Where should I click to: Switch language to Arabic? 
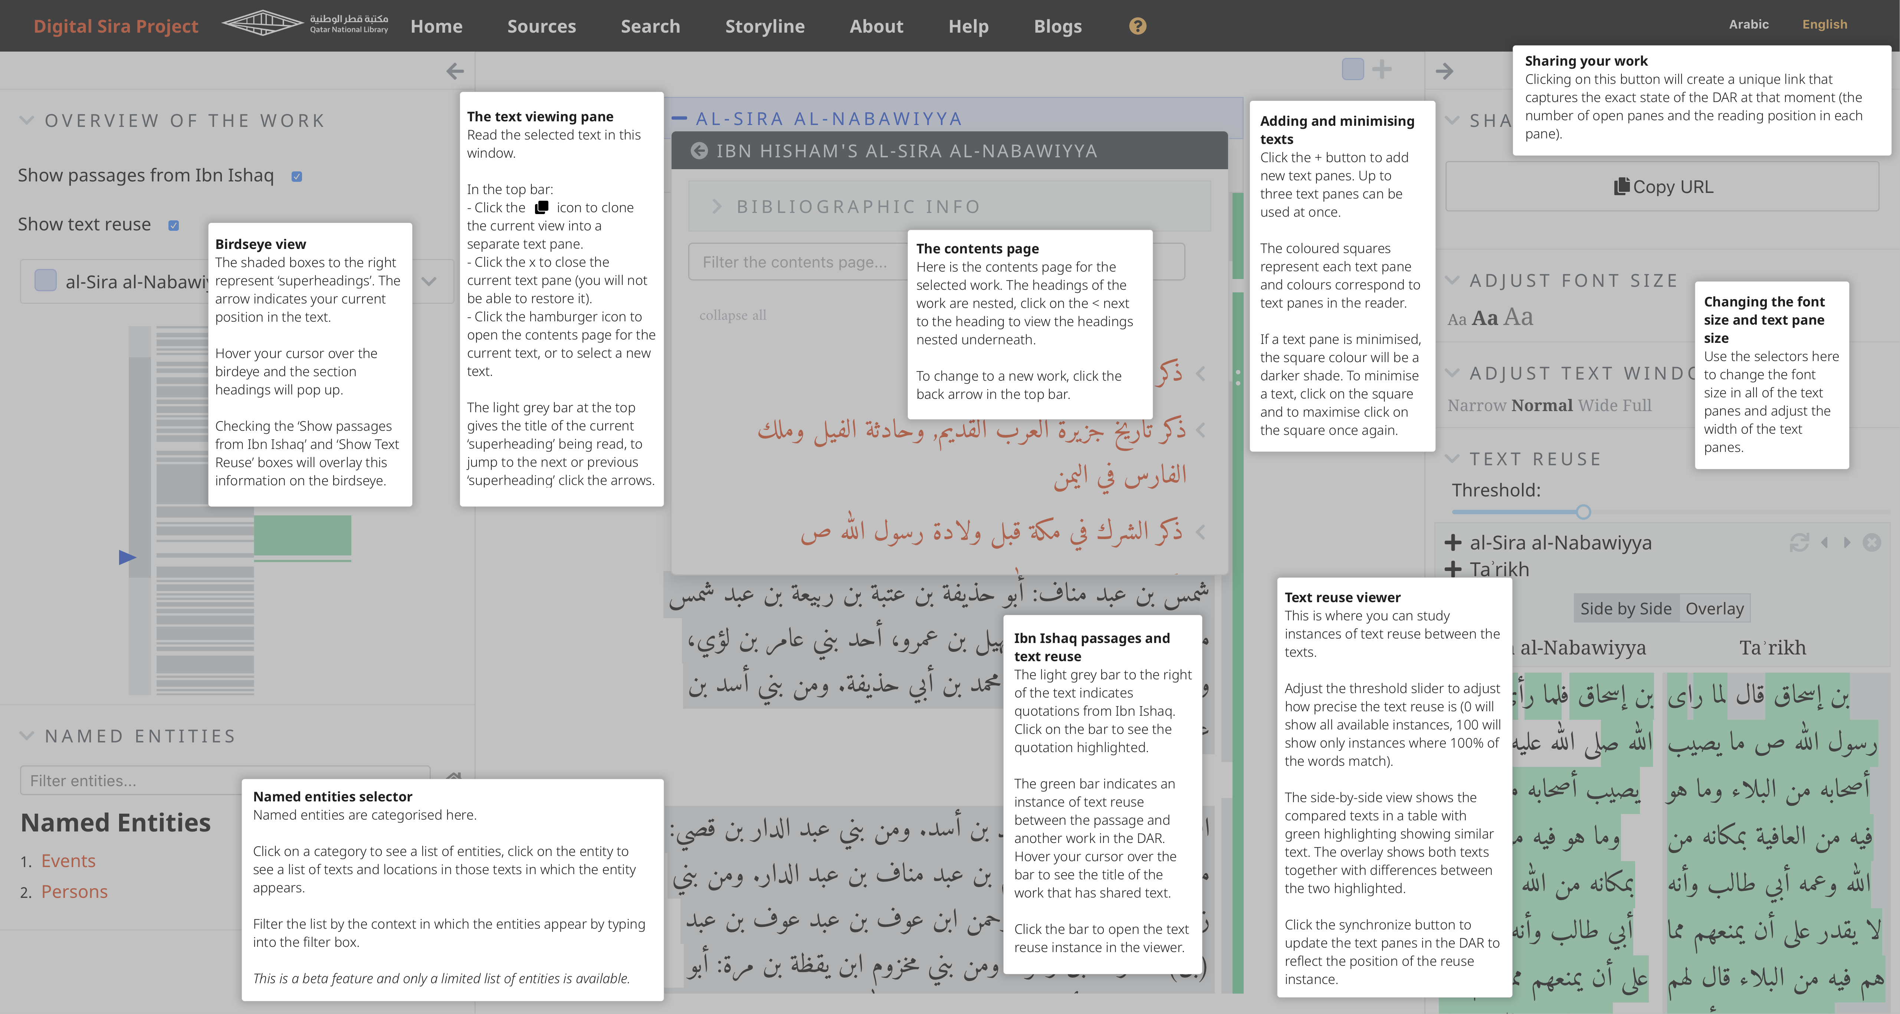[x=1748, y=24]
